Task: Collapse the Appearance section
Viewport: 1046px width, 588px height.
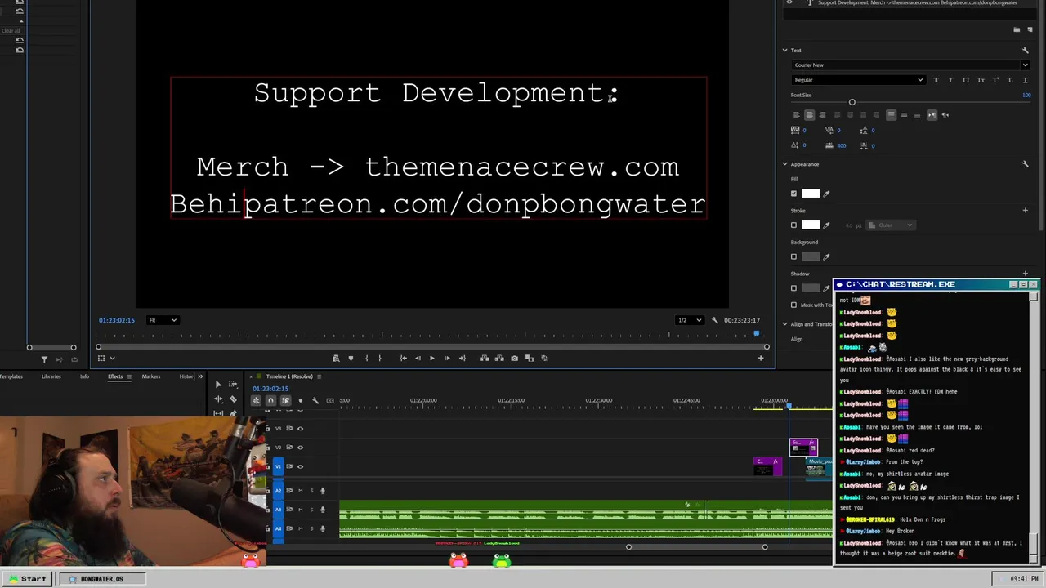Action: point(785,164)
